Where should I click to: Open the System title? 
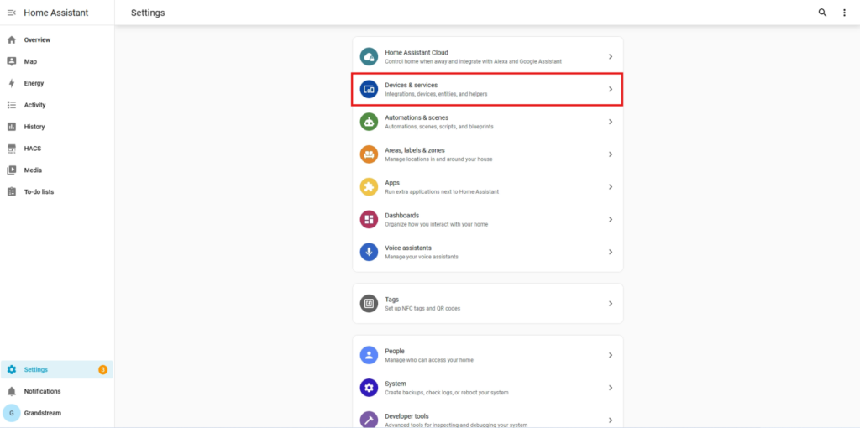[395, 384]
